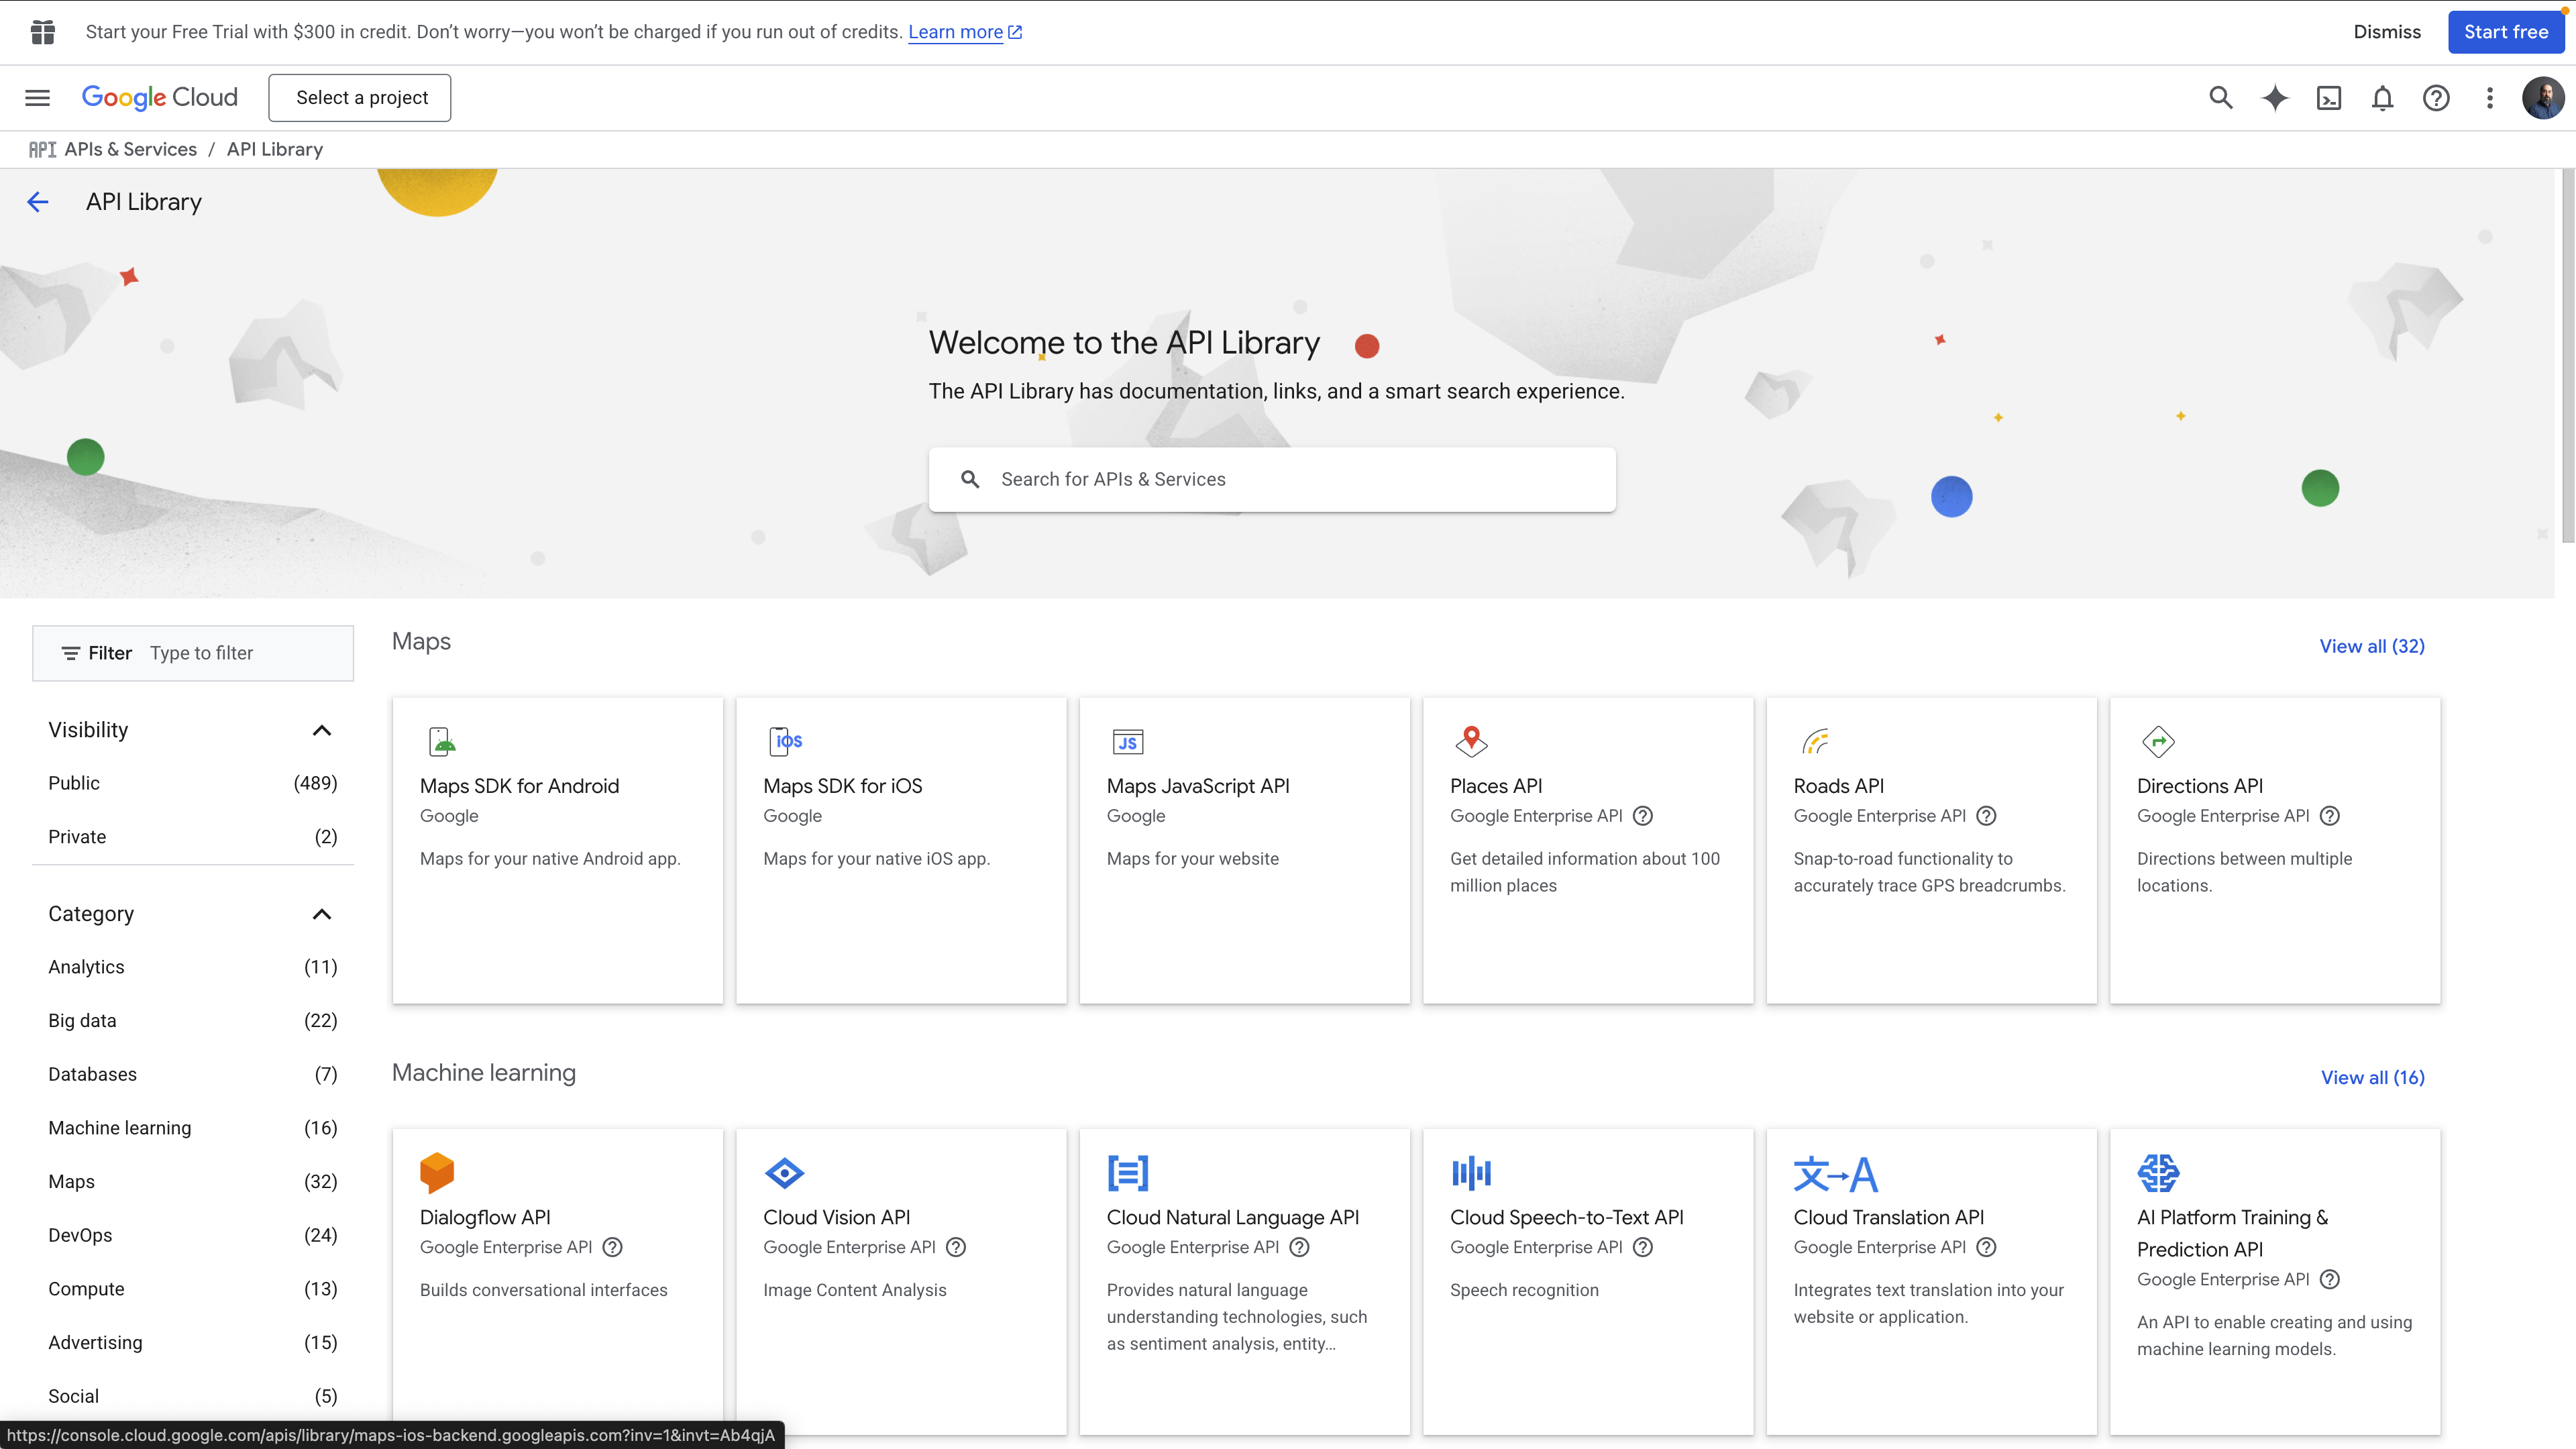This screenshot has width=2576, height=1449.
Task: Click help icon next to Places API enterprise label
Action: click(x=1643, y=816)
